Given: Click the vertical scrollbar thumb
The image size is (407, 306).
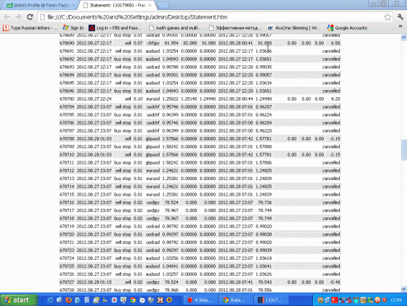Looking at the screenshot, I should pyautogui.click(x=404, y=149).
